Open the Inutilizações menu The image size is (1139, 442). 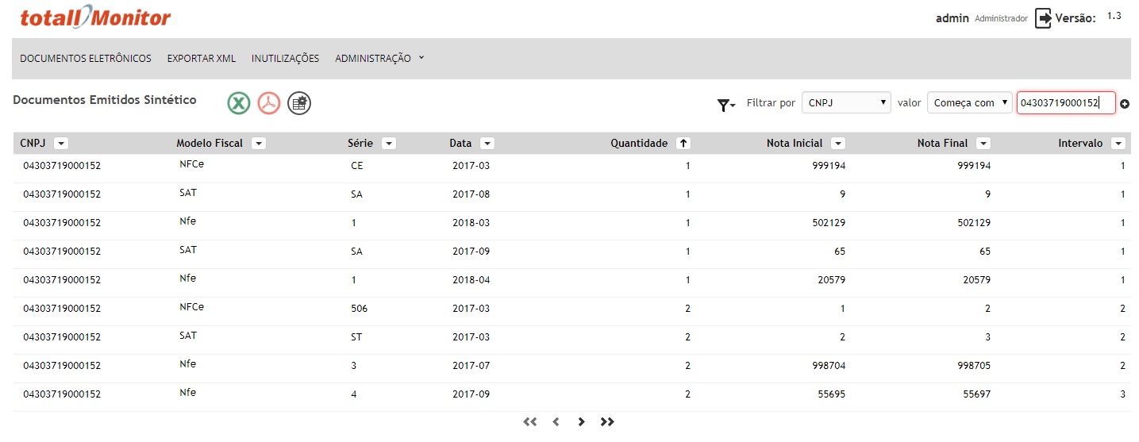point(285,59)
